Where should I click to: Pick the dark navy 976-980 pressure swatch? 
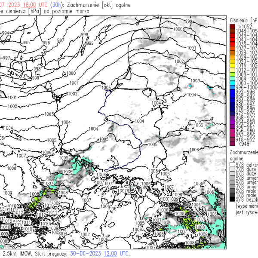(x=232, y=109)
